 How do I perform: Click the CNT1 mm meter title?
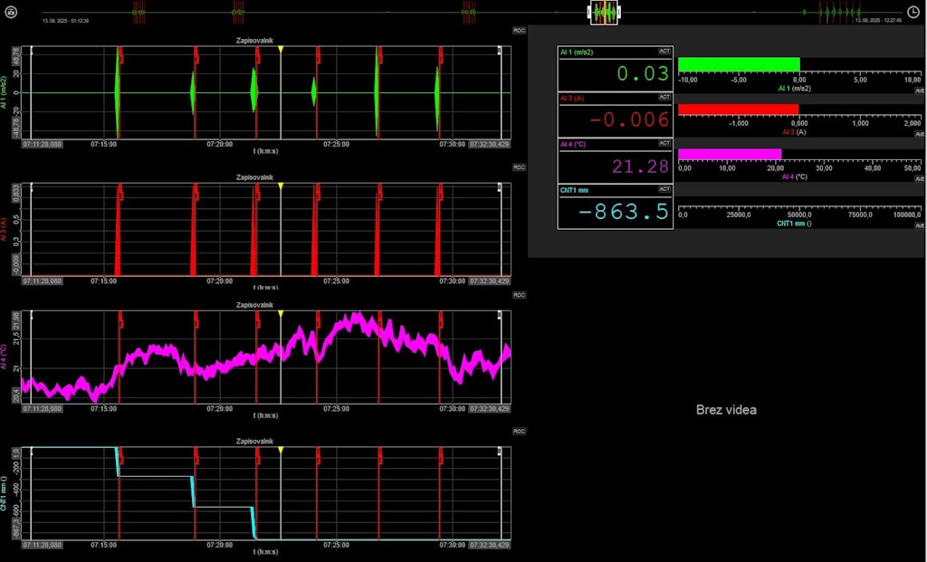574,190
